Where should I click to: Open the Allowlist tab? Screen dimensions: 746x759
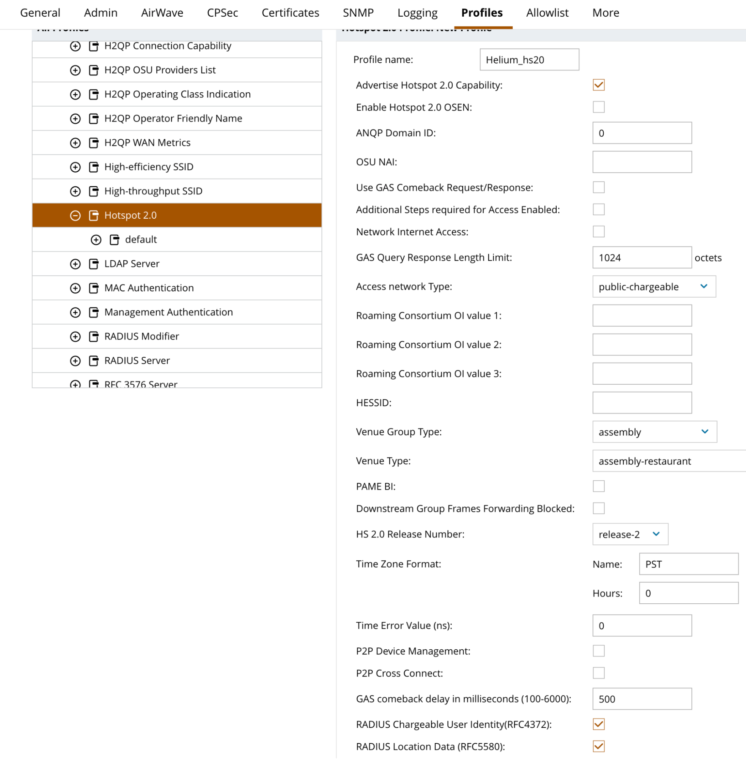point(547,13)
